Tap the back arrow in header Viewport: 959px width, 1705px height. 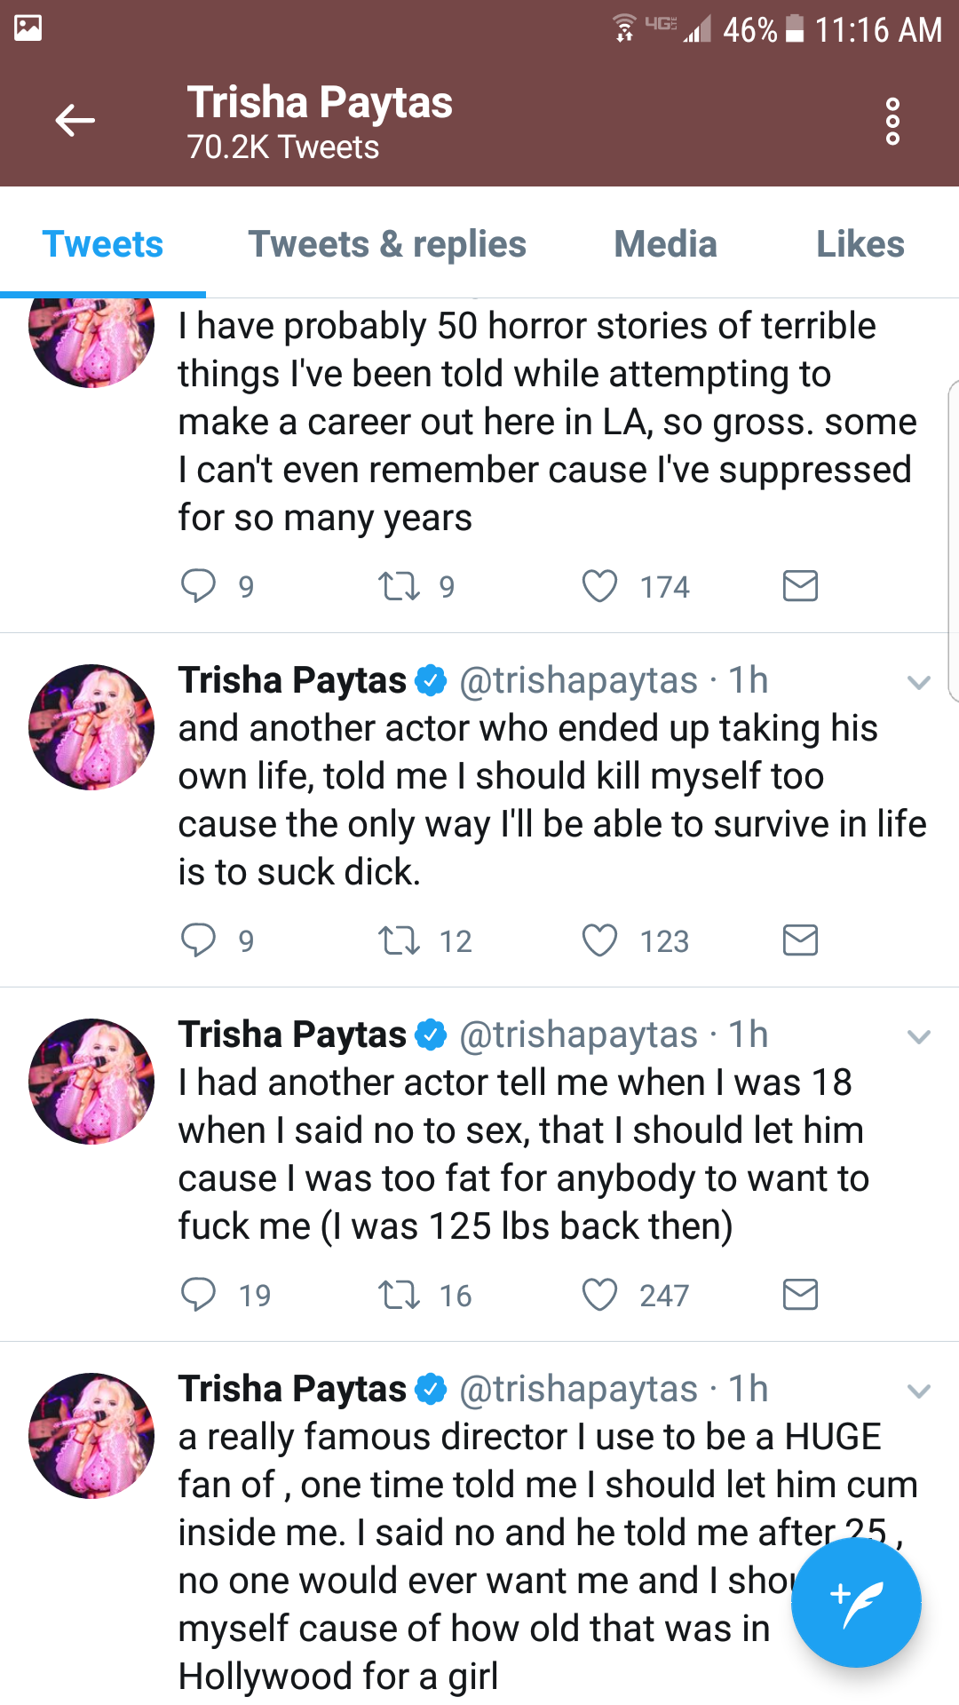coord(75,121)
